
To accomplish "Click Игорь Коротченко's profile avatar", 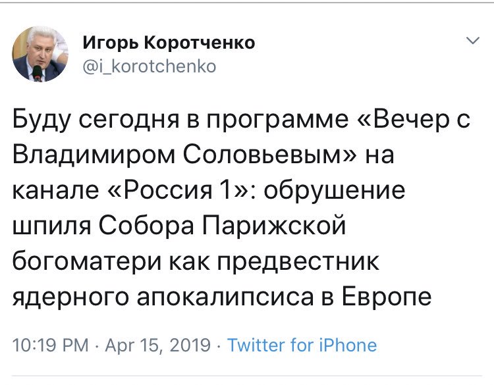I will click(38, 55).
